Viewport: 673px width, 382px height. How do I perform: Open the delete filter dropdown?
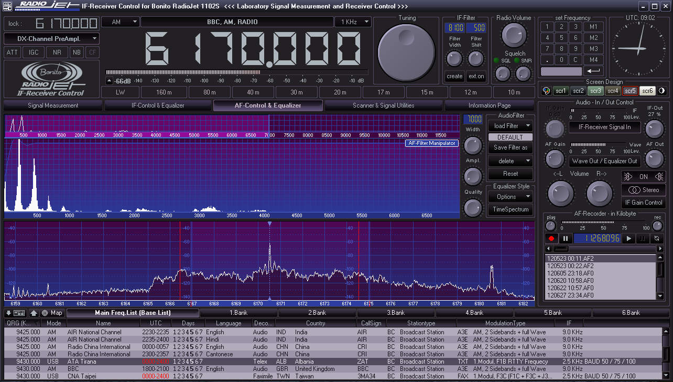click(510, 161)
